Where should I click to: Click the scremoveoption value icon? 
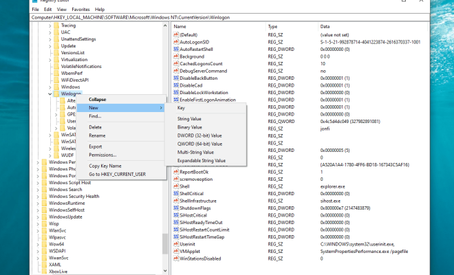175,179
